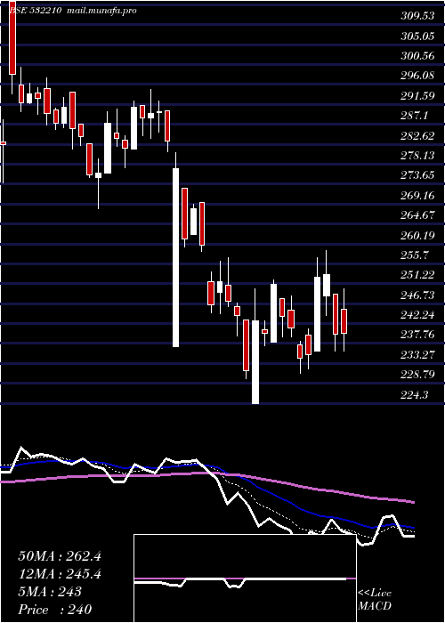Click the 233.27 price level
Screen dimensions: 445x623
(417, 355)
